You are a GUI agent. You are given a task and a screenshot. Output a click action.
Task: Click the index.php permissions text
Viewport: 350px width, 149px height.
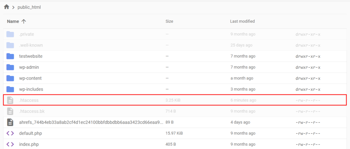(x=308, y=144)
